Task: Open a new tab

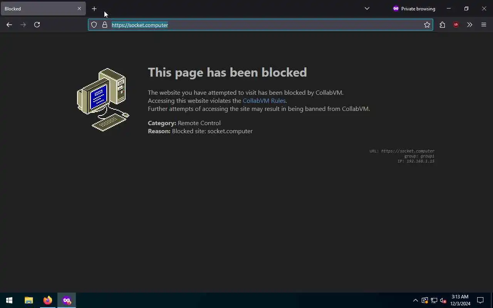Action: 94,8
